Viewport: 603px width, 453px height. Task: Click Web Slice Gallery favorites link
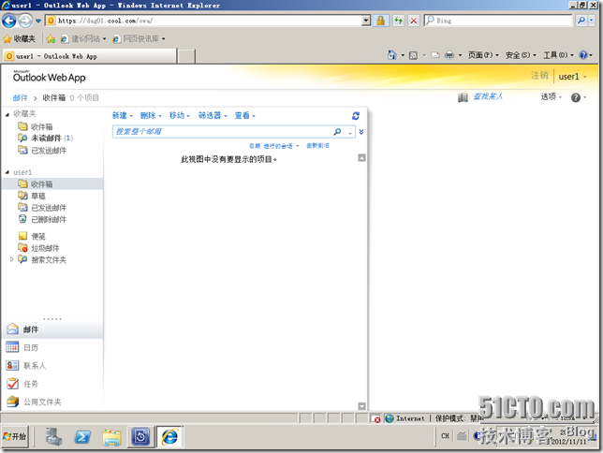click(139, 38)
